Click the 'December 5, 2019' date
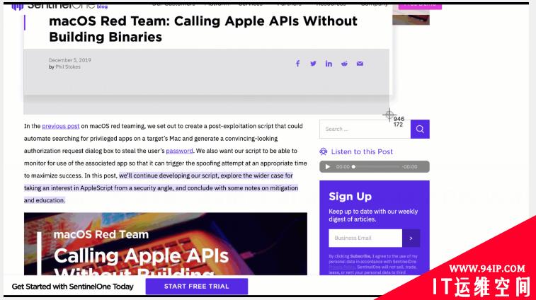 click(69, 60)
